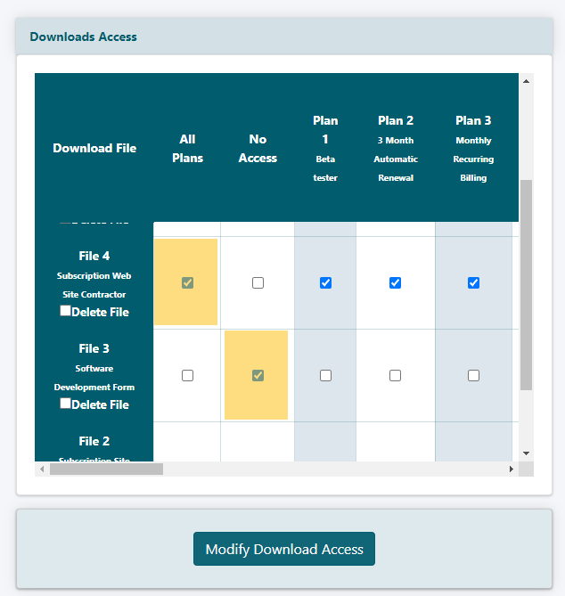Enable Plan 2 access for File 3
565x596 pixels.
click(x=395, y=376)
